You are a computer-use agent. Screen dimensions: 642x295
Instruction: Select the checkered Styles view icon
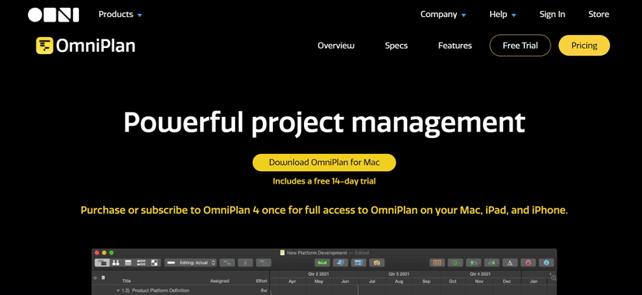(x=154, y=262)
